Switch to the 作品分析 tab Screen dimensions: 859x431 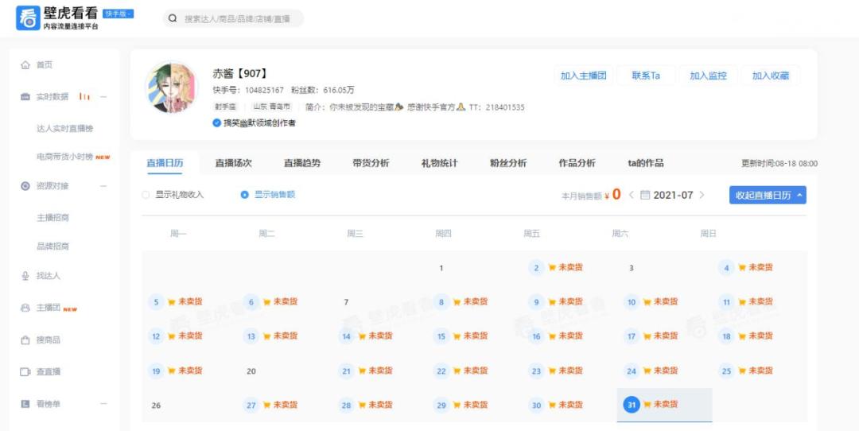(x=577, y=163)
